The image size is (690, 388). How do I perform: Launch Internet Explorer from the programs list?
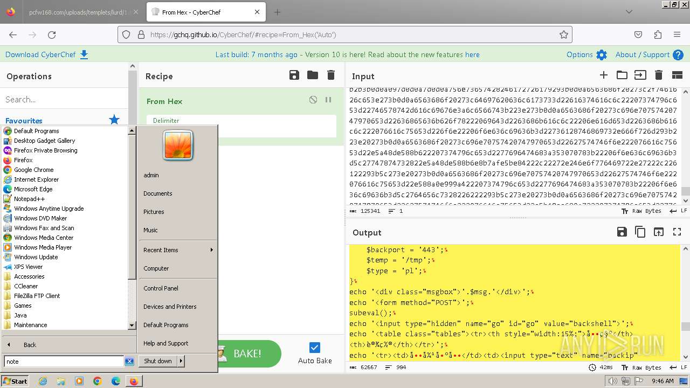(36, 179)
